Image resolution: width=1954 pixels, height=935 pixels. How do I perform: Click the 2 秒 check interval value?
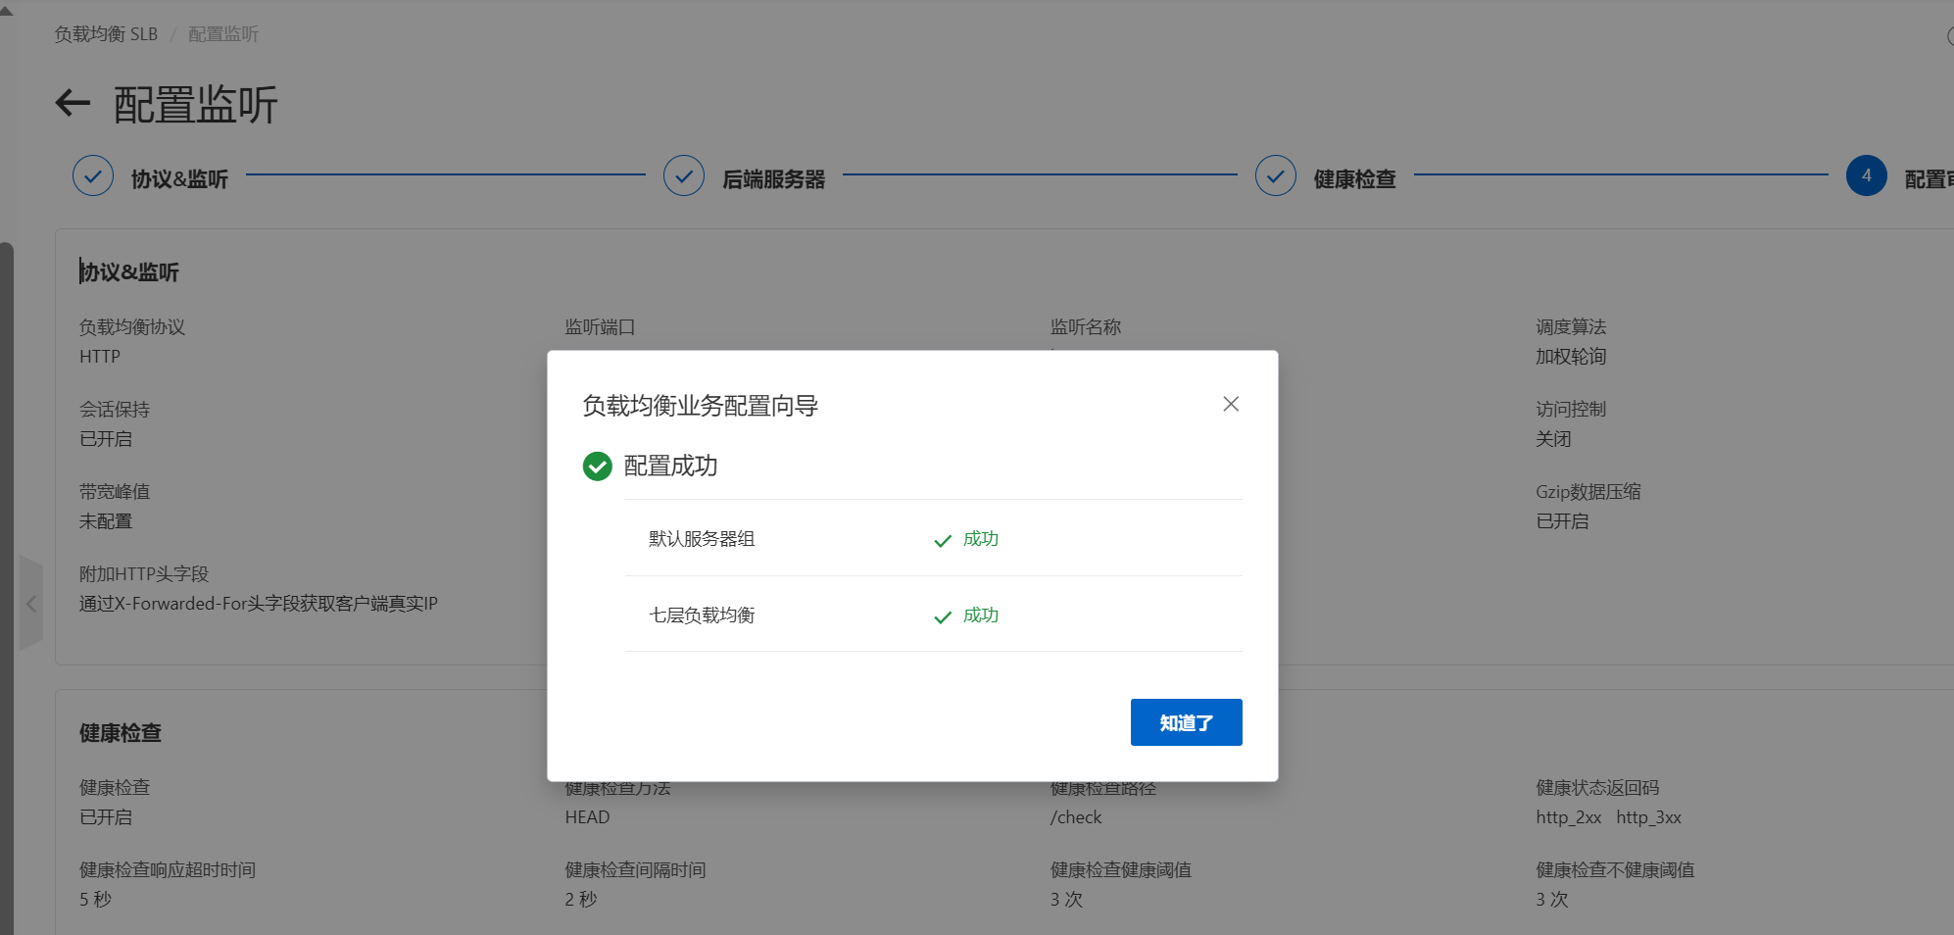(x=581, y=900)
